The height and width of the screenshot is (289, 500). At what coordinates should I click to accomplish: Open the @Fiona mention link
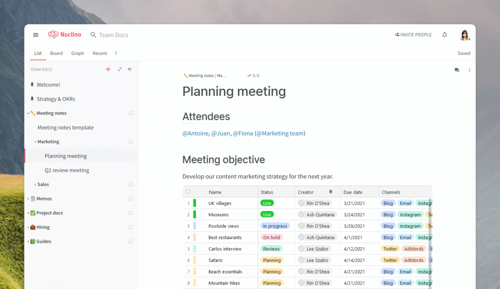(x=243, y=133)
